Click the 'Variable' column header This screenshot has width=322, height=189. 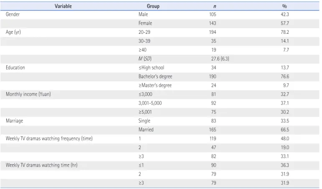[63, 6]
